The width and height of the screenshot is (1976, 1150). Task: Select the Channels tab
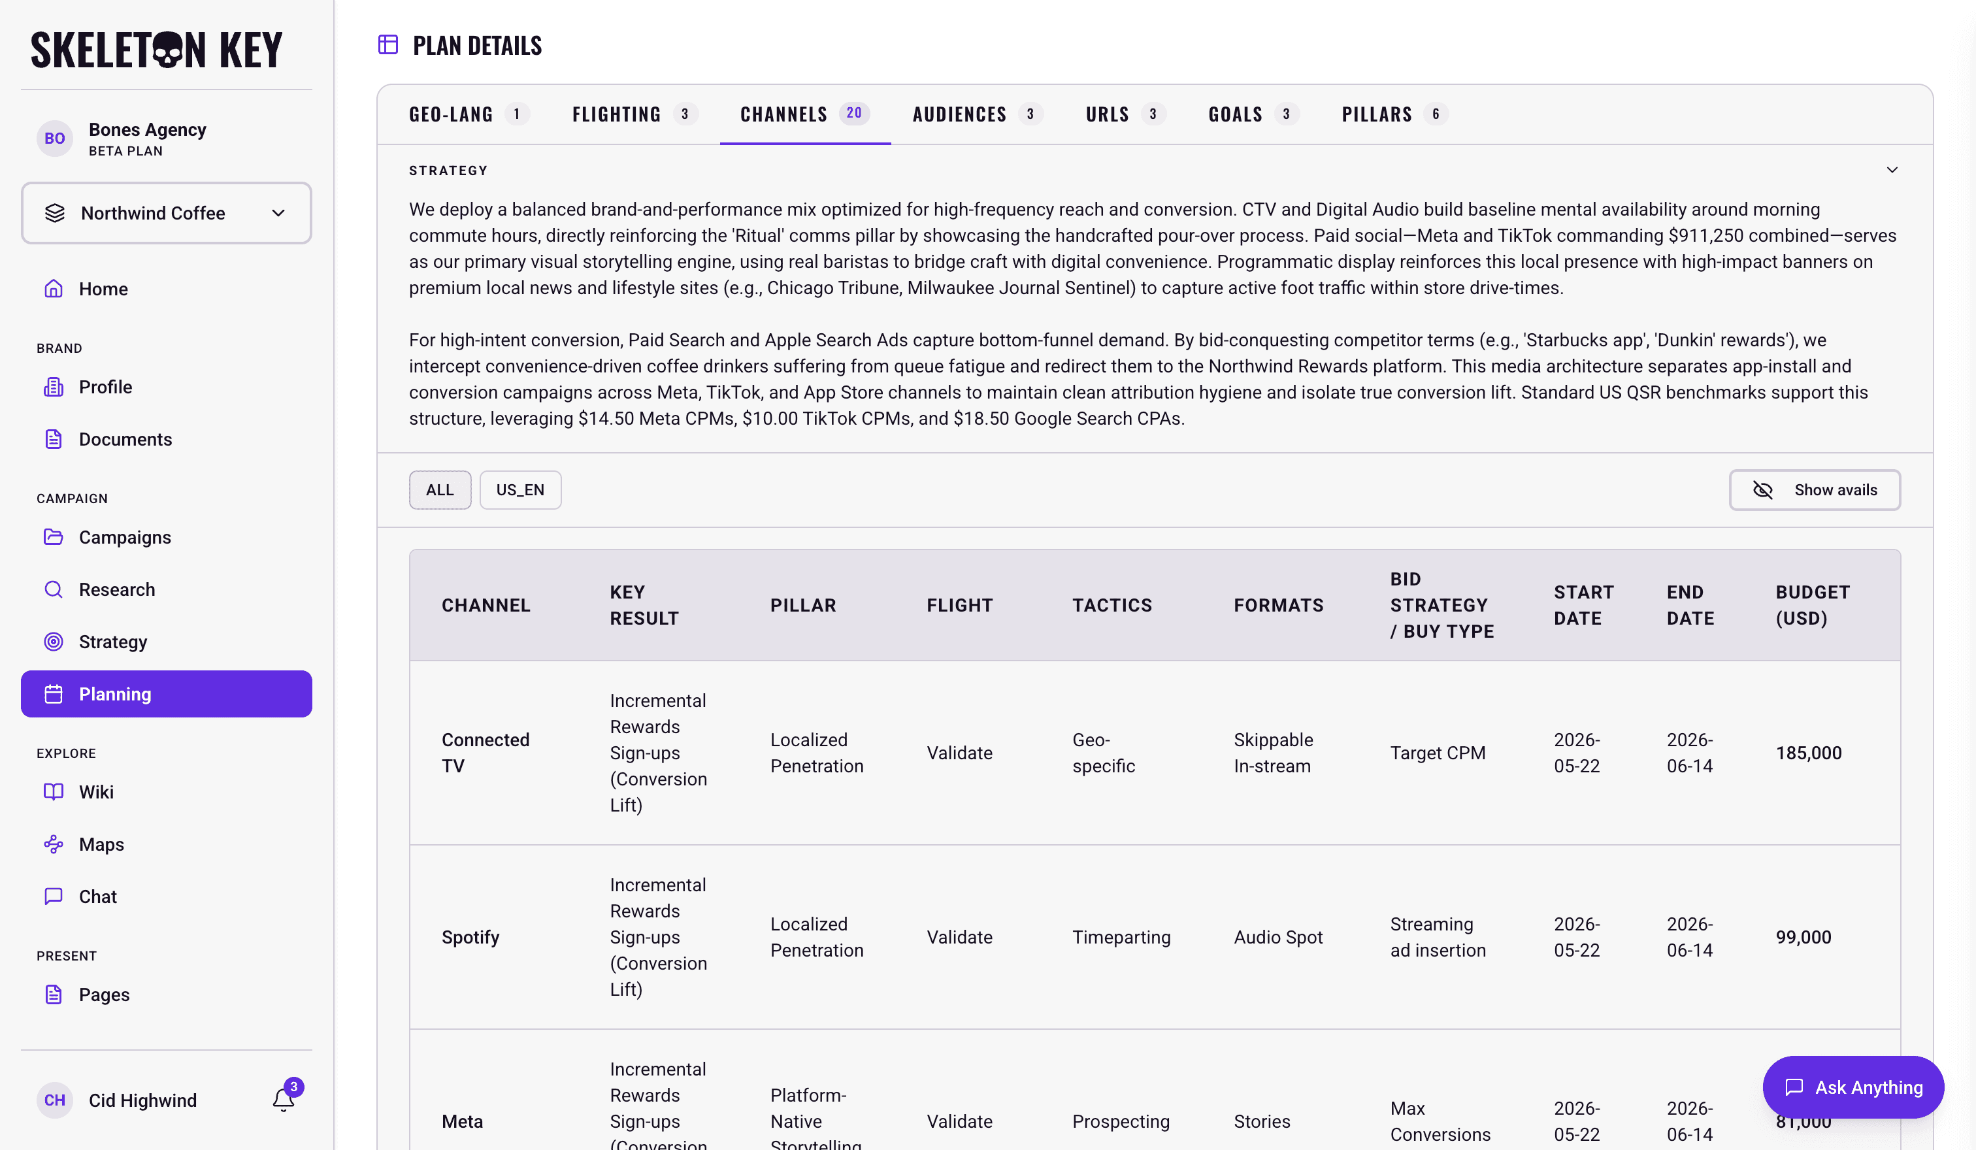click(x=805, y=114)
